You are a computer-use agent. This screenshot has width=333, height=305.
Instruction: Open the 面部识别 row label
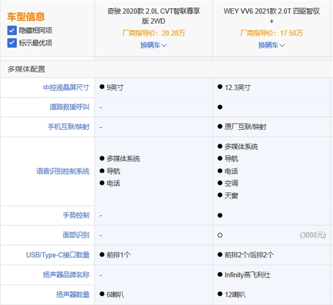(x=76, y=235)
